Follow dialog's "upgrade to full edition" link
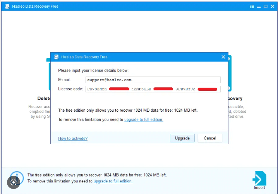The image size is (278, 194). [144, 120]
